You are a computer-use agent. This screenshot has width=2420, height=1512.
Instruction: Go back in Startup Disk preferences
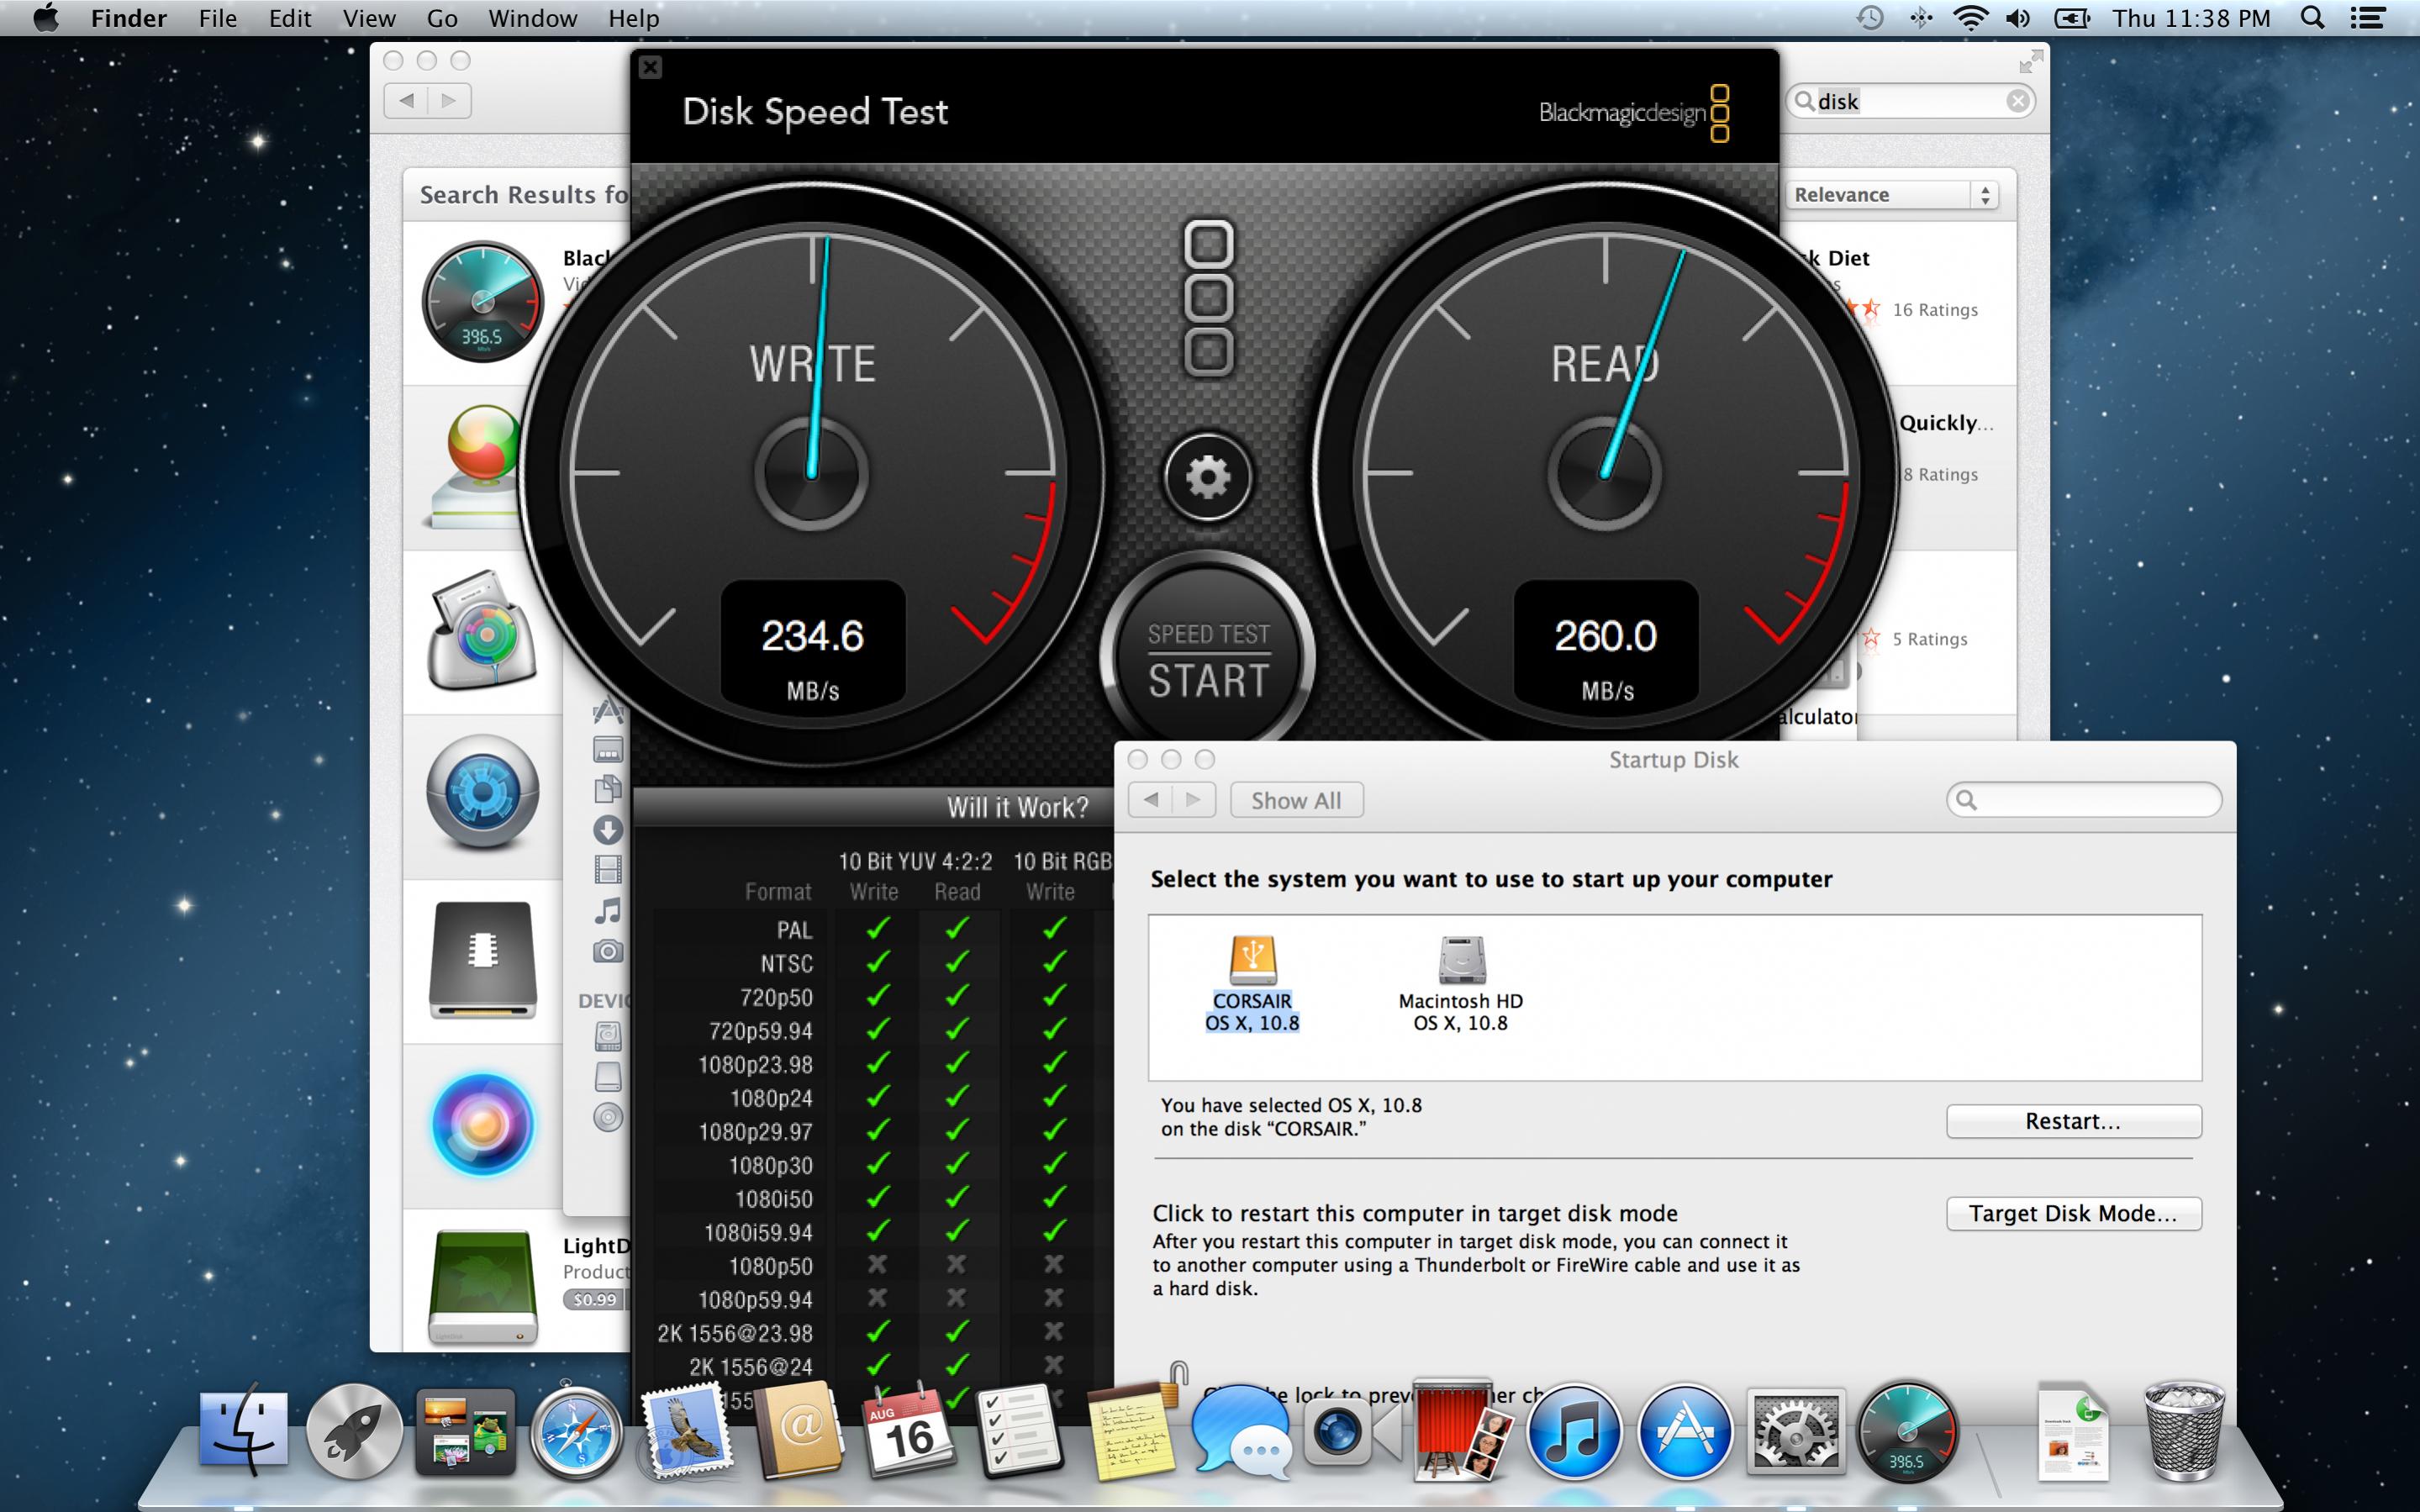tap(1150, 800)
